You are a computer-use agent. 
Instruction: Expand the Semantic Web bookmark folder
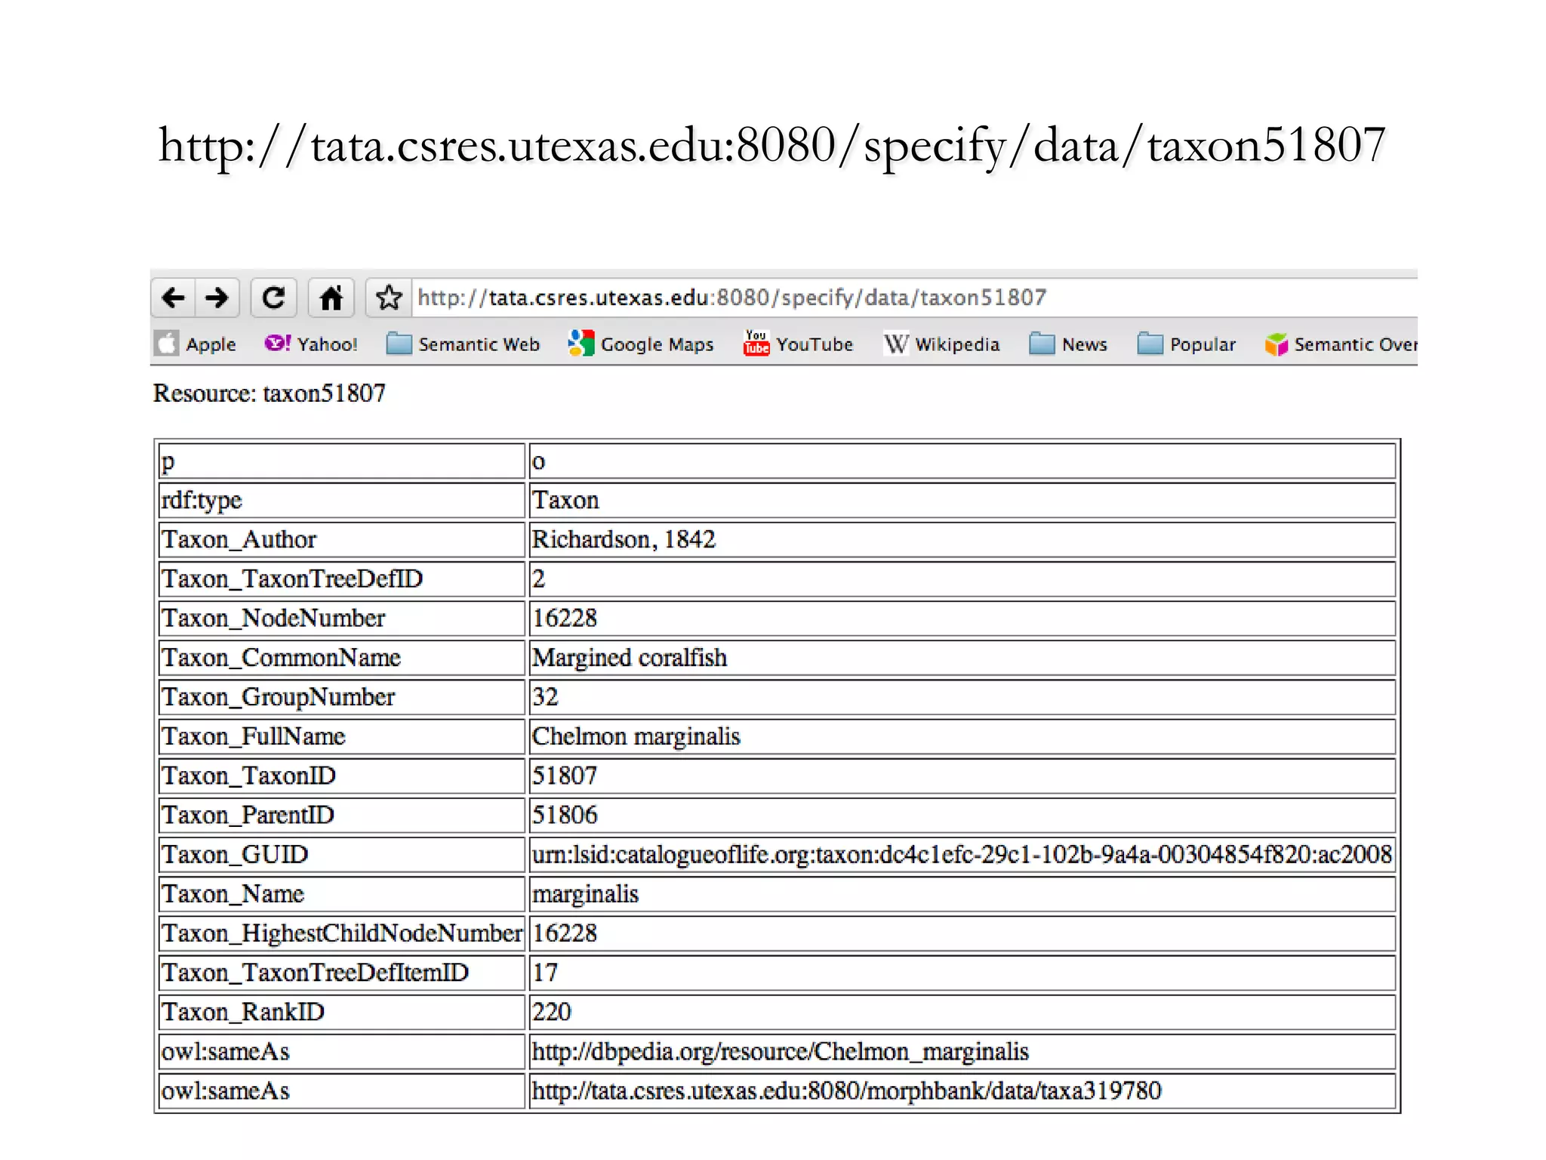(463, 344)
